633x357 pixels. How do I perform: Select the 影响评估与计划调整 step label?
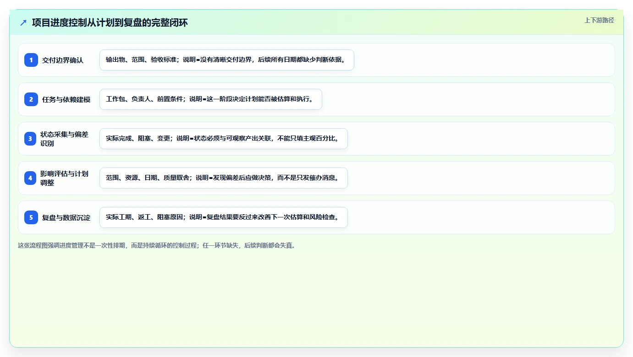(x=65, y=178)
